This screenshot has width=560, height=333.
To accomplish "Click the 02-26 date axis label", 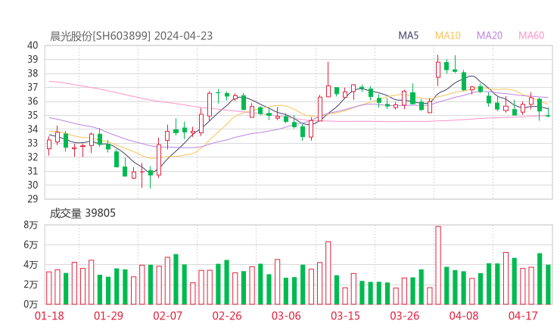I will [x=227, y=316].
